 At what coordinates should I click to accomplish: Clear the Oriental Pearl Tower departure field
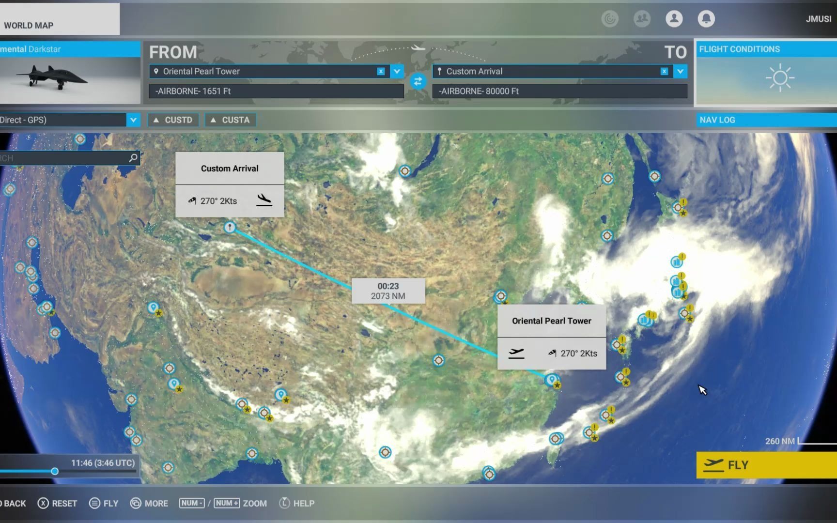(381, 71)
